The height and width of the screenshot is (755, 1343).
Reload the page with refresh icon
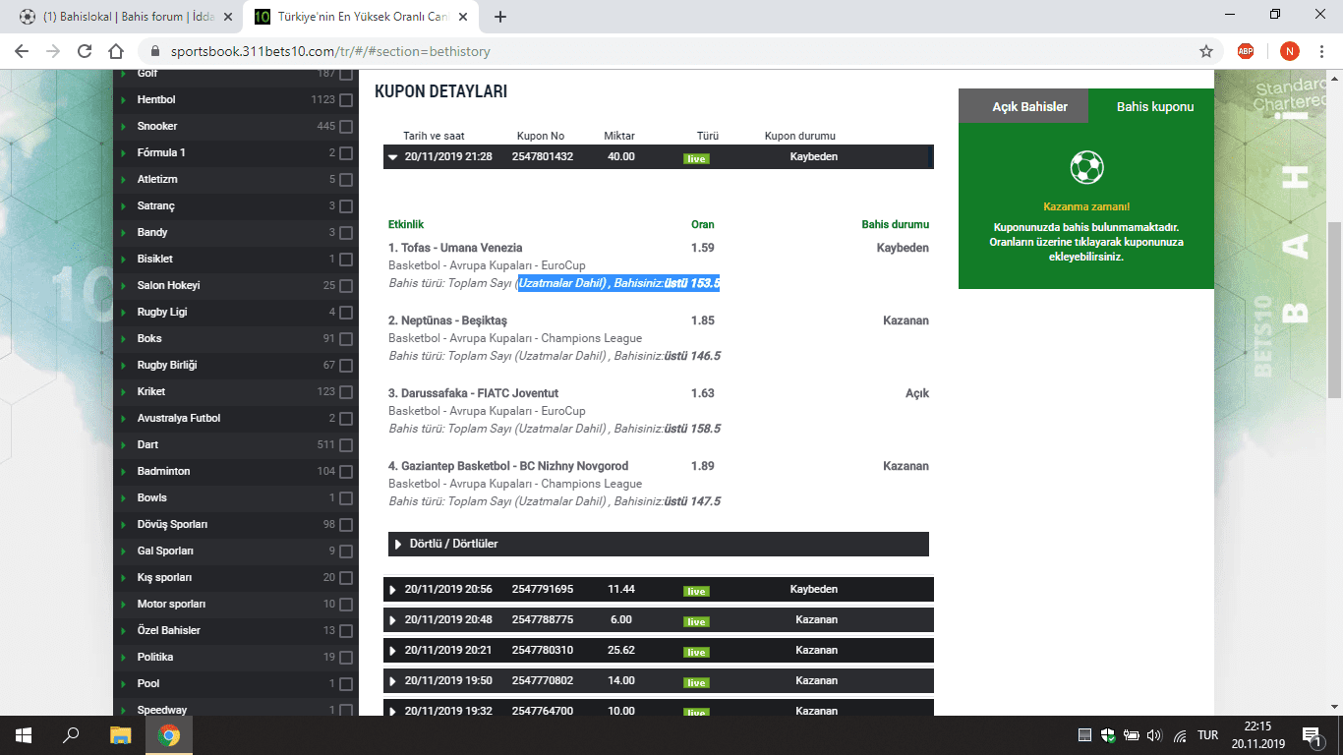click(x=85, y=51)
